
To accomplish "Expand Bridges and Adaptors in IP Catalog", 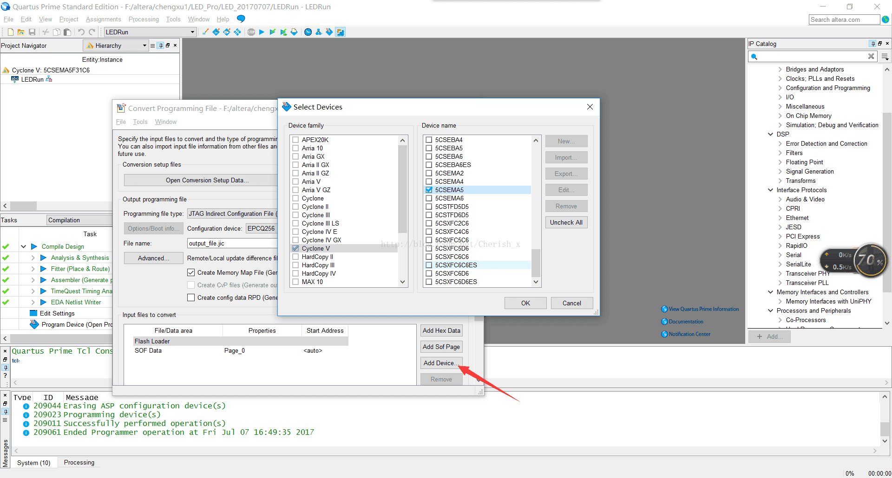I will coord(780,69).
